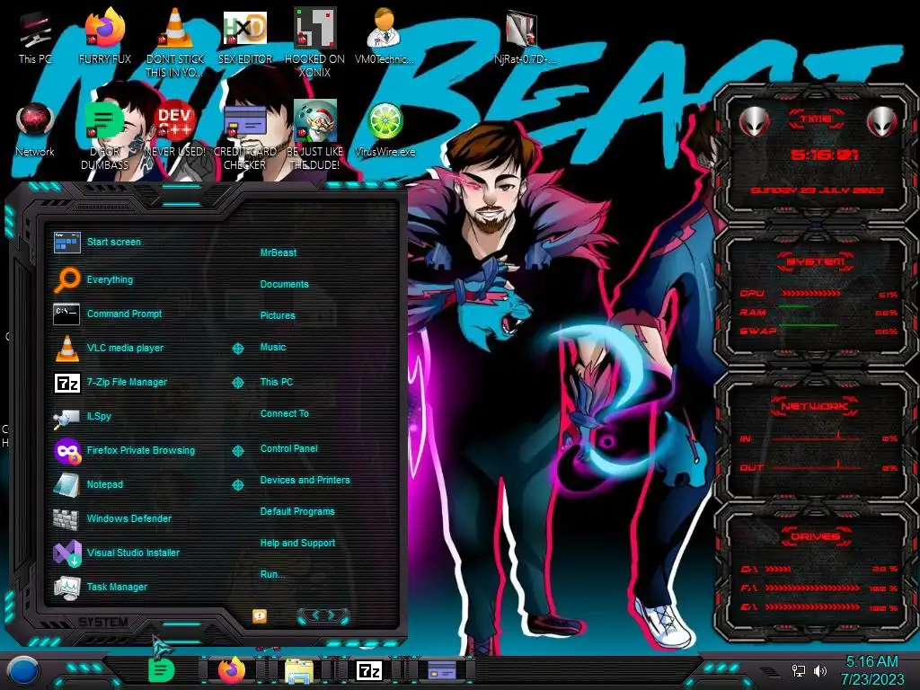Click the Start screen tile icon
This screenshot has width=920, height=690.
[x=66, y=242]
